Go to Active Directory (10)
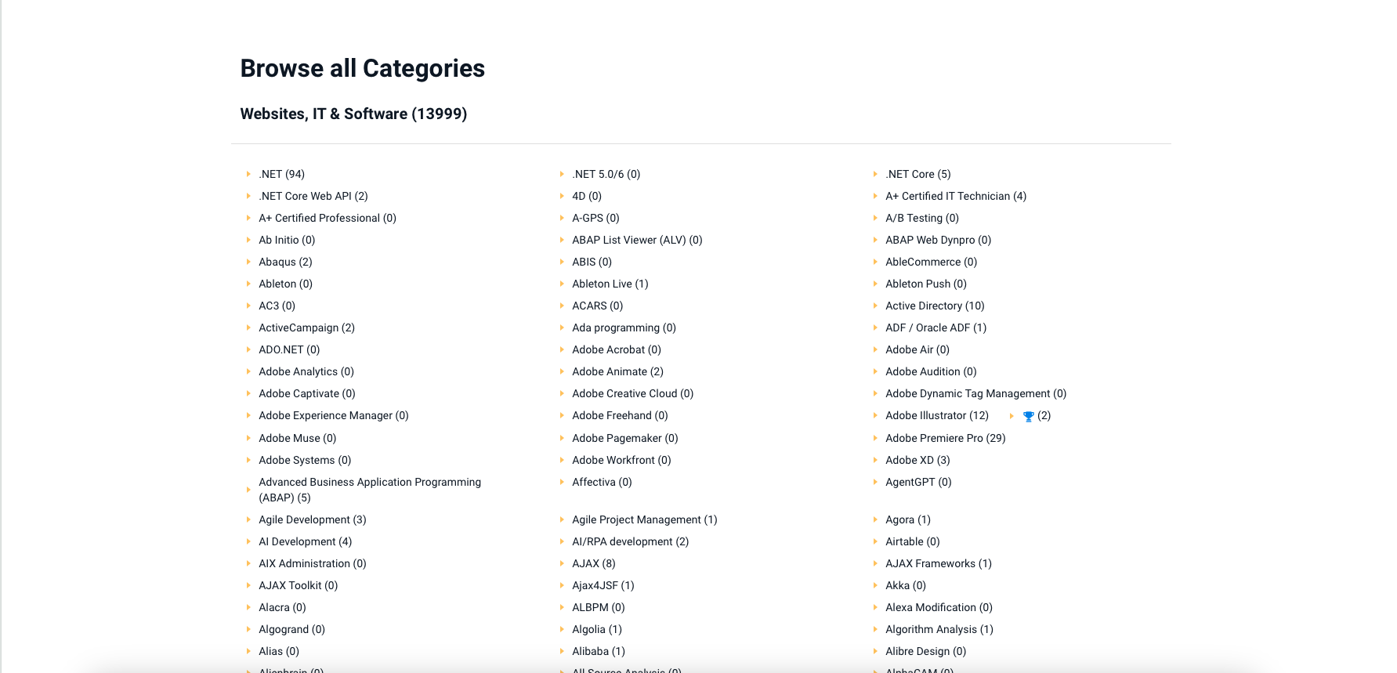 click(x=935, y=306)
